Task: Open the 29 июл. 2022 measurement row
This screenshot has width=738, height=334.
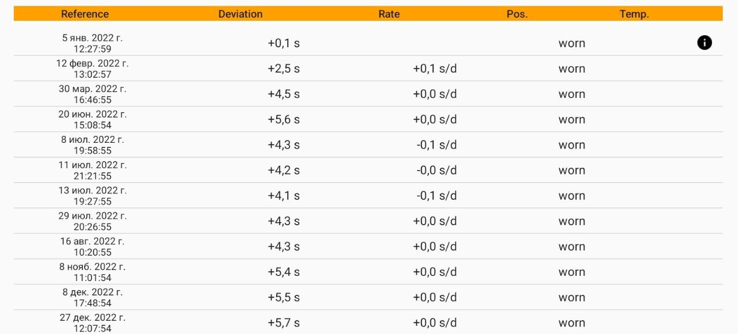Action: point(92,221)
